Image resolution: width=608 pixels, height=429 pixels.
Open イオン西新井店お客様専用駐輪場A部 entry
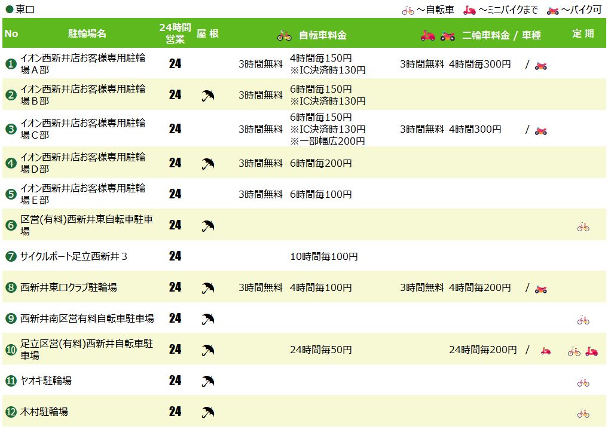click(83, 63)
